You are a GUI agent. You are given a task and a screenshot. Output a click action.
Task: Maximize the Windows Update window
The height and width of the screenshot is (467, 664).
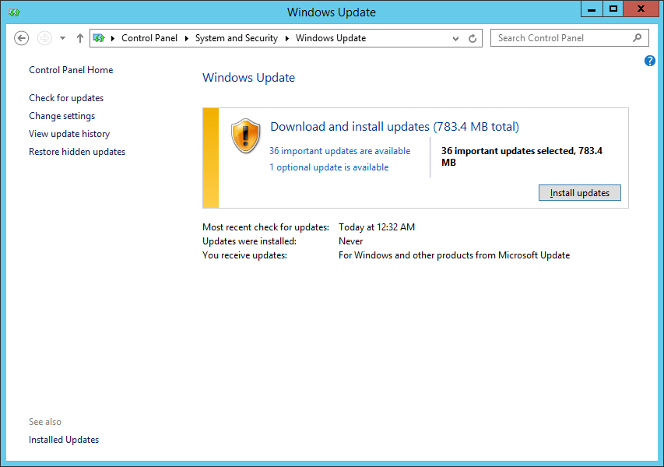613,9
